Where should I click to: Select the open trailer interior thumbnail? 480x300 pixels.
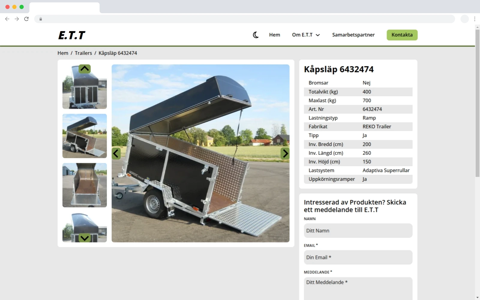(85, 185)
